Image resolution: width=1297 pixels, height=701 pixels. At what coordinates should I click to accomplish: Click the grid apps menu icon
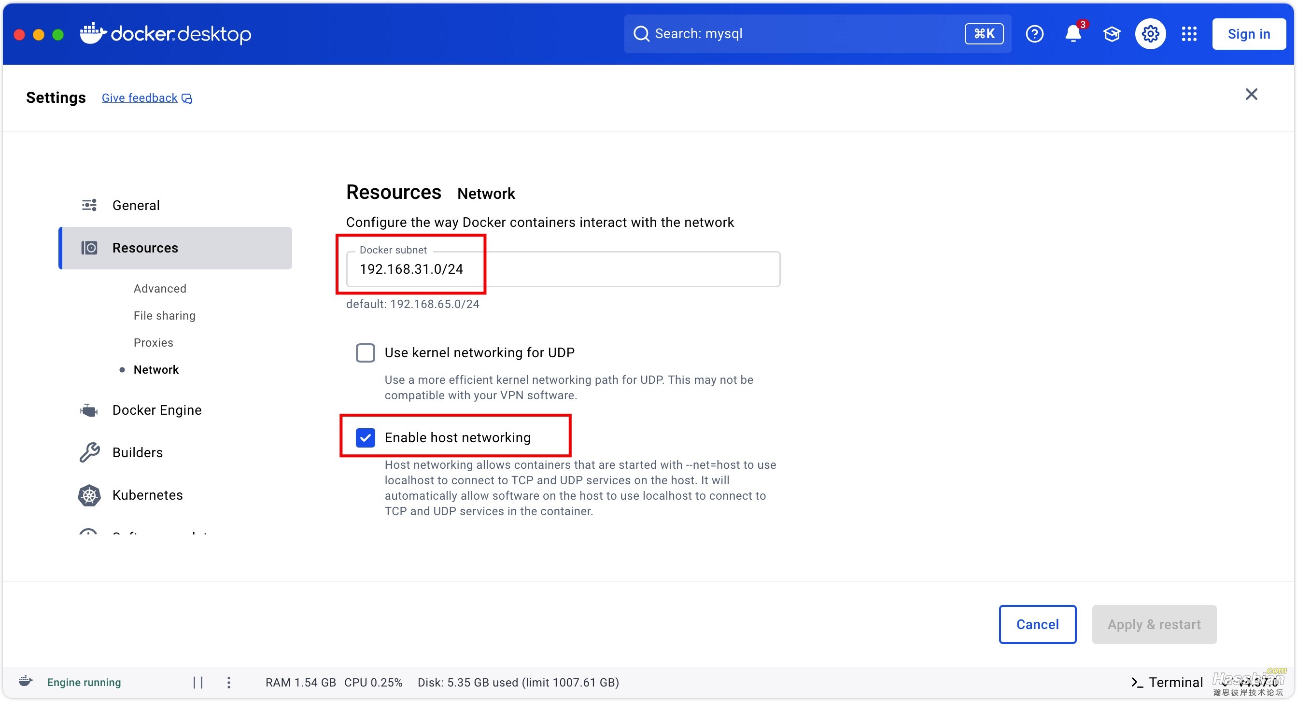(1189, 34)
